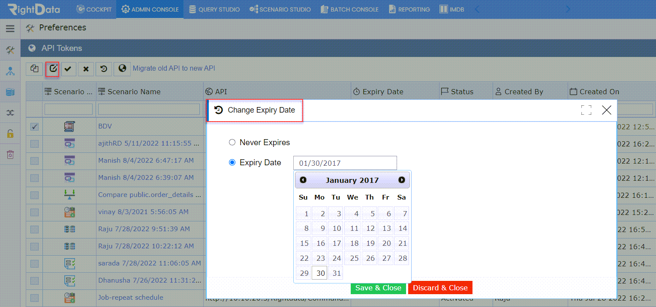Go to previous month in calendar

point(303,180)
